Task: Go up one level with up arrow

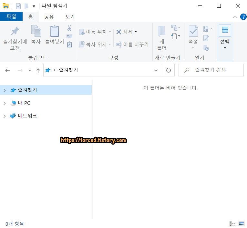Action: (x=38, y=71)
